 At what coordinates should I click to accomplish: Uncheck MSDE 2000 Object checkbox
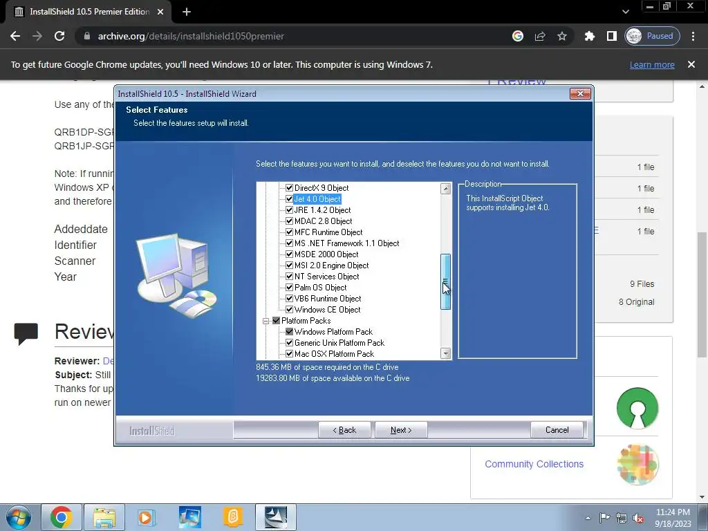tap(290, 254)
